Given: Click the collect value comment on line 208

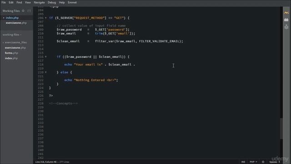Looking at the screenshot, I should tap(91, 26).
